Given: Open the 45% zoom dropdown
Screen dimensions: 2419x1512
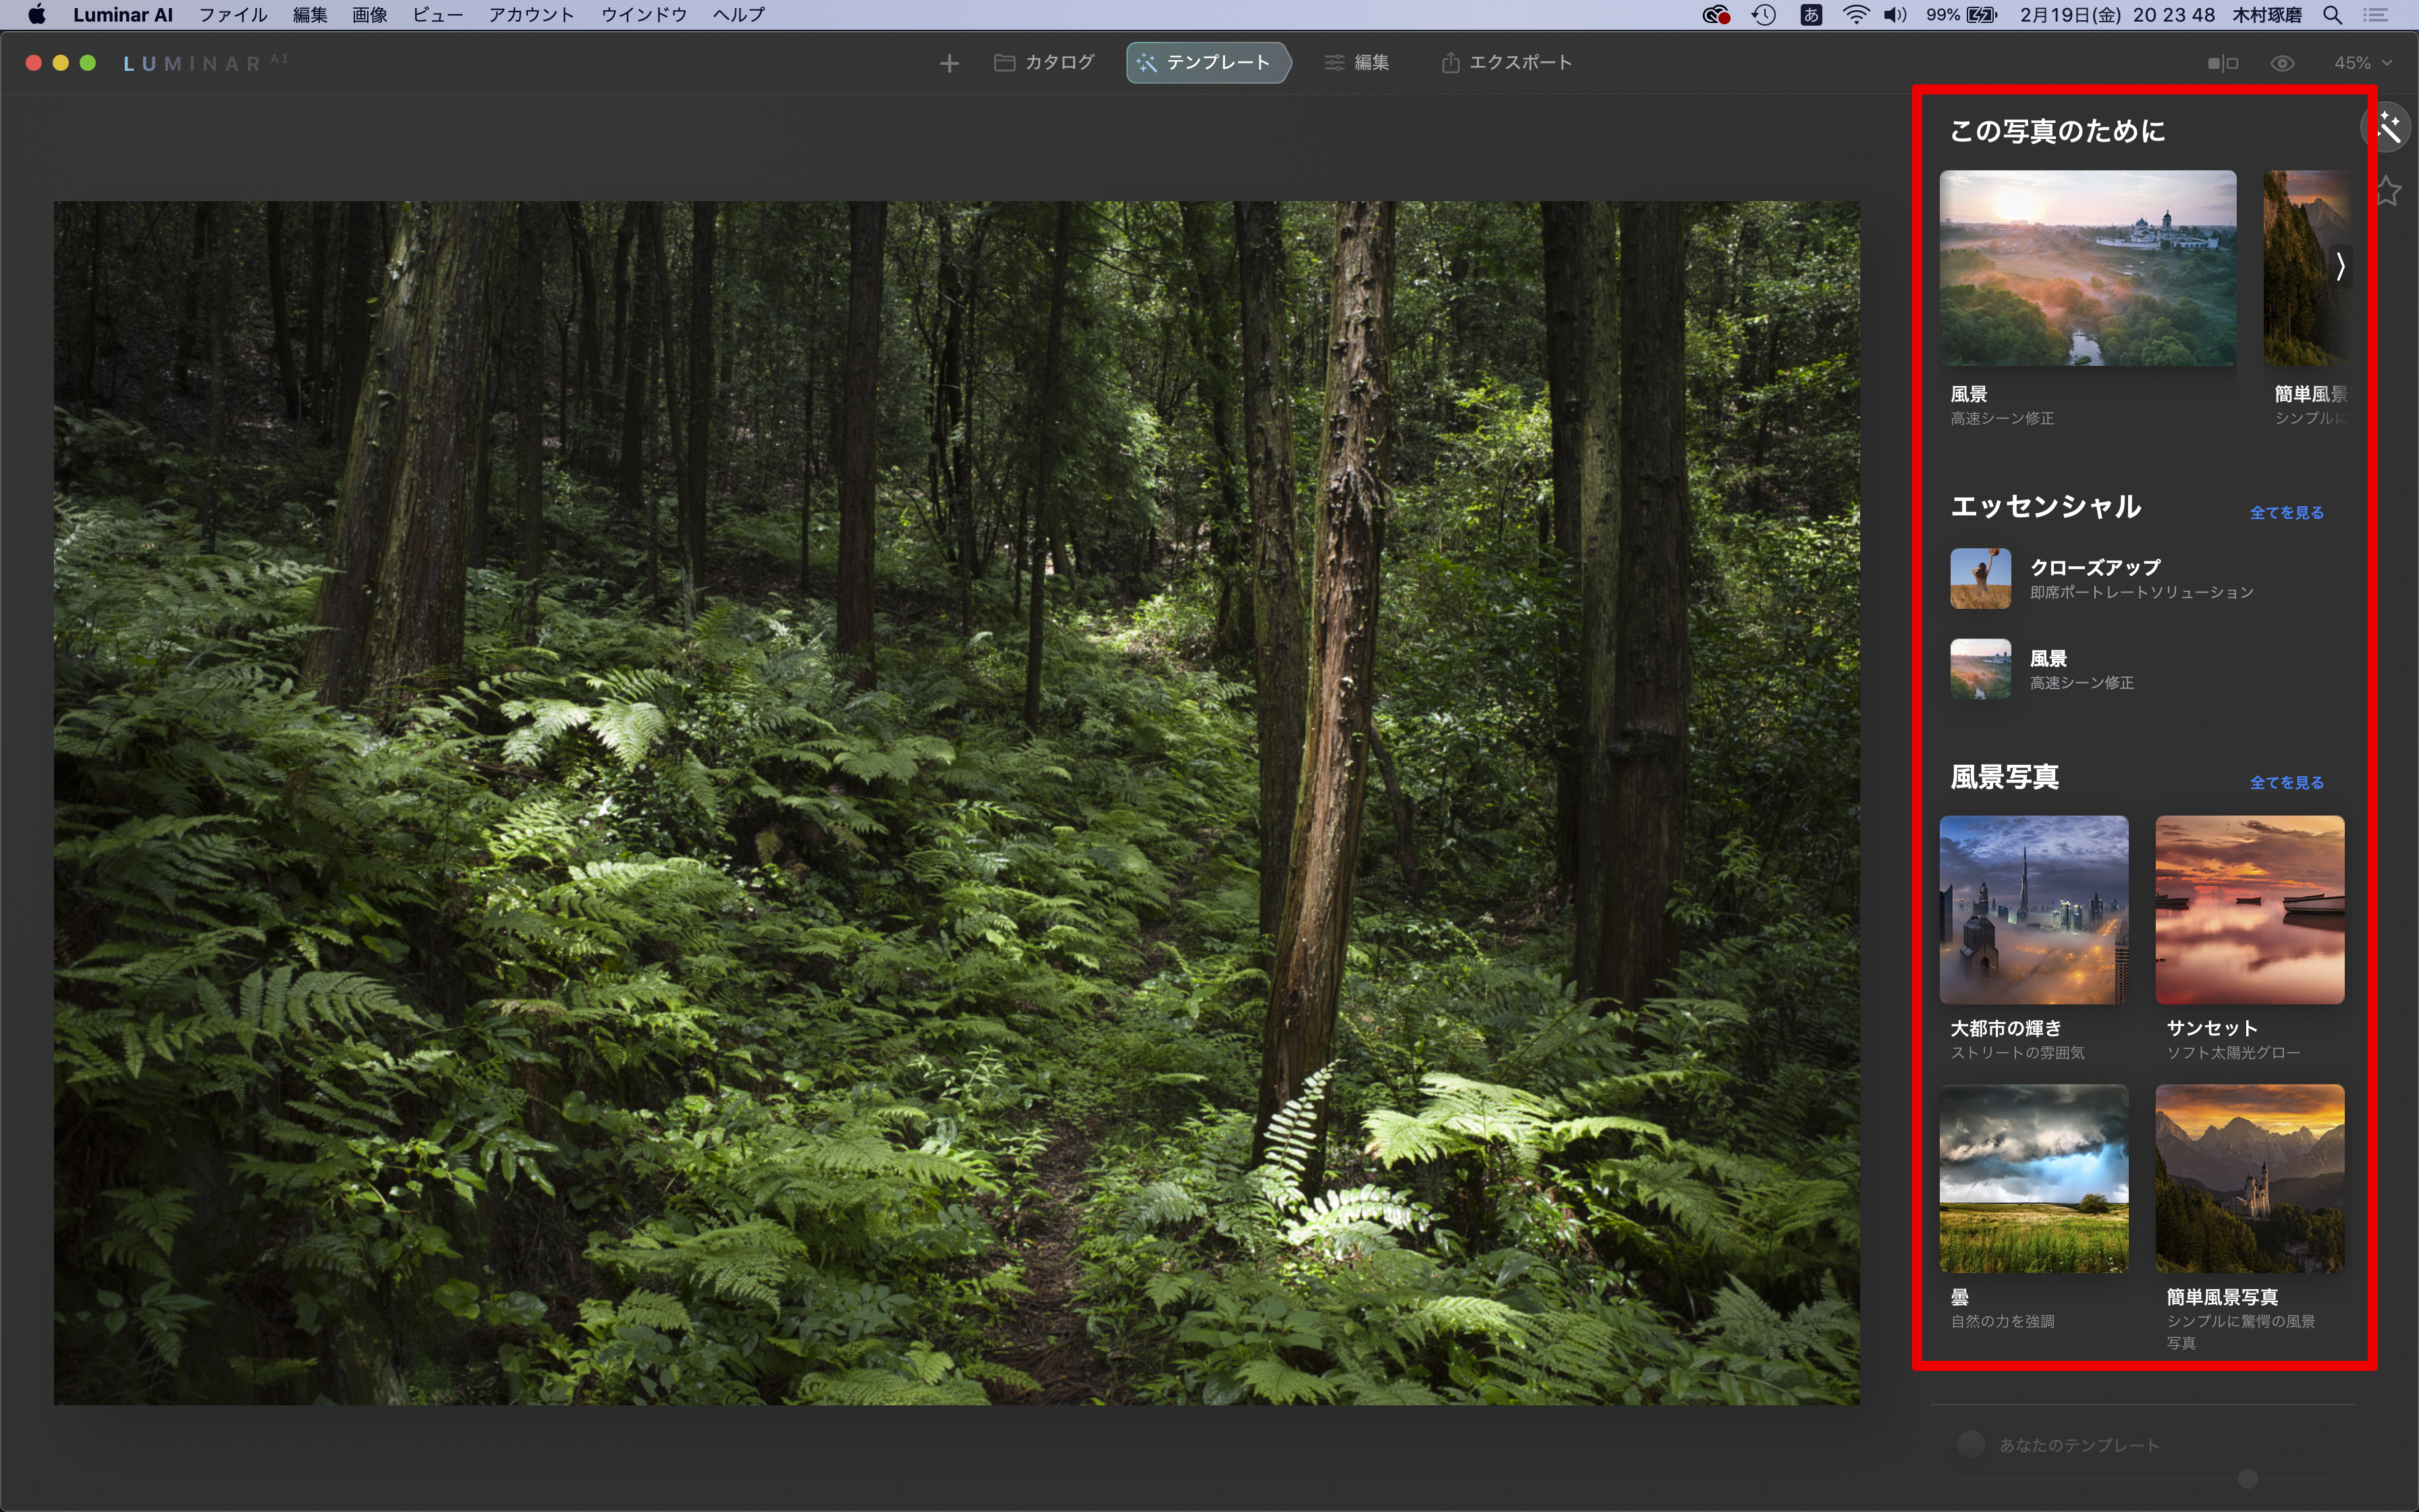Looking at the screenshot, I should tap(2362, 64).
